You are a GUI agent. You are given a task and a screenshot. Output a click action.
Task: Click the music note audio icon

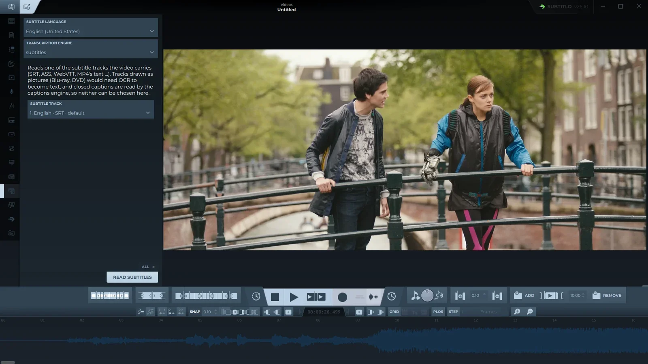click(415, 296)
